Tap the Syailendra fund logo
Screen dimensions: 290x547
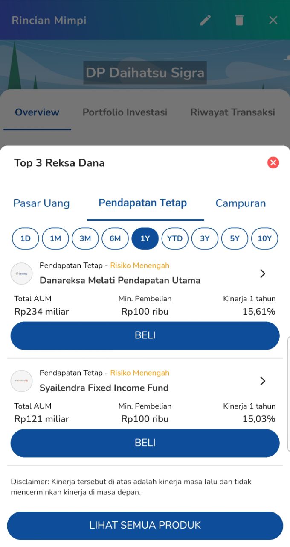tap(21, 381)
